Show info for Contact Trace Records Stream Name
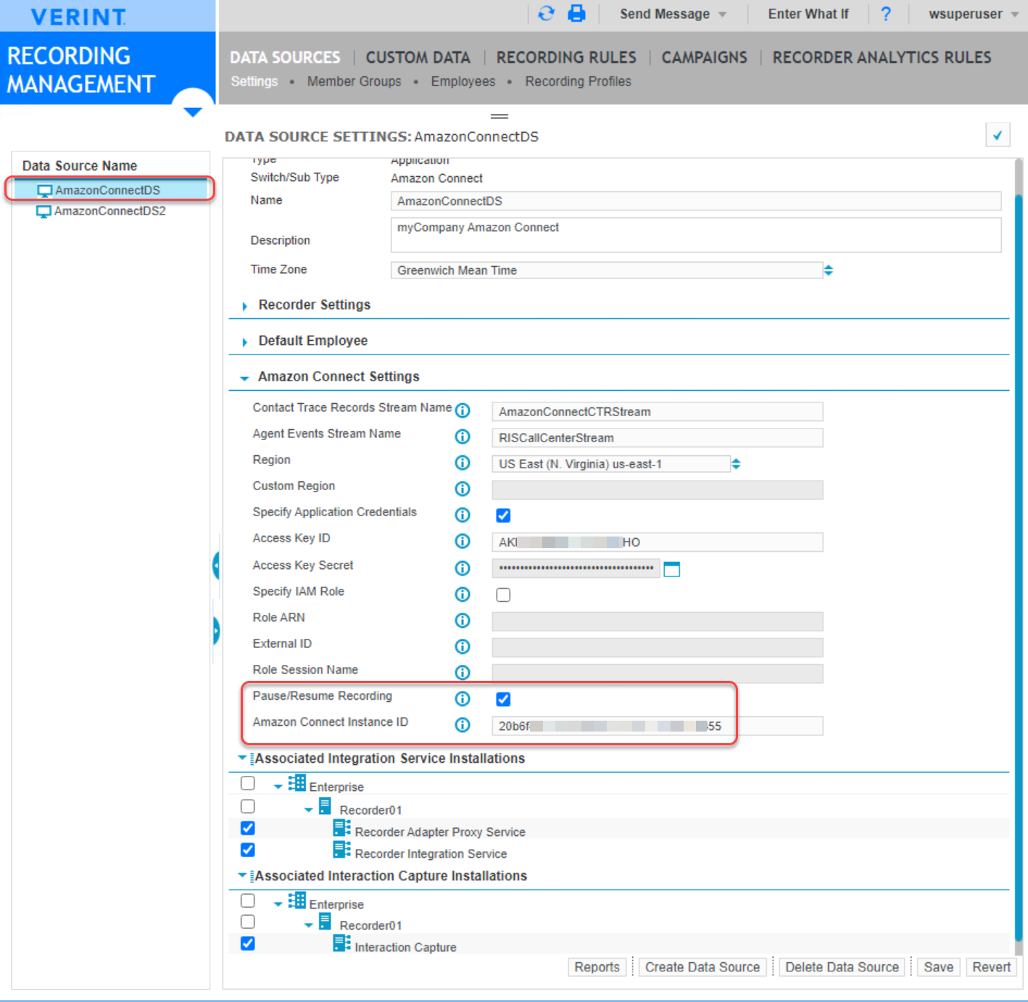 coord(463,410)
